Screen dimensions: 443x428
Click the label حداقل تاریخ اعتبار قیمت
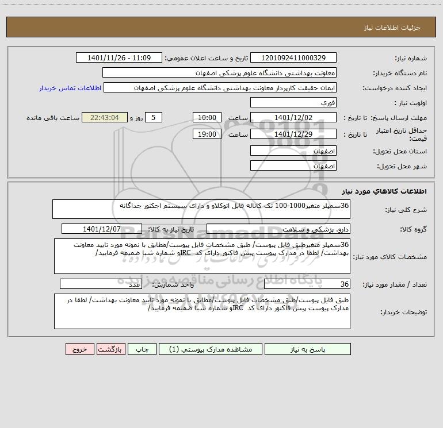pos(401,134)
